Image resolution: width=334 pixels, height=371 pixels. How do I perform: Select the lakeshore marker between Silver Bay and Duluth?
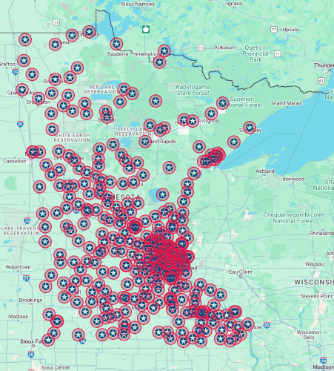(x=234, y=142)
